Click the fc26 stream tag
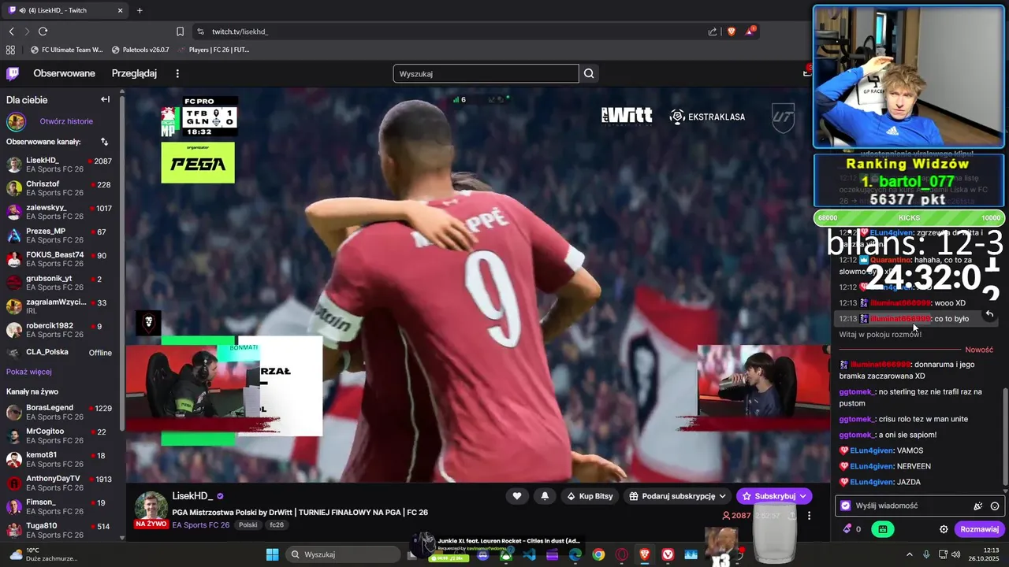The width and height of the screenshot is (1009, 567). click(x=277, y=524)
